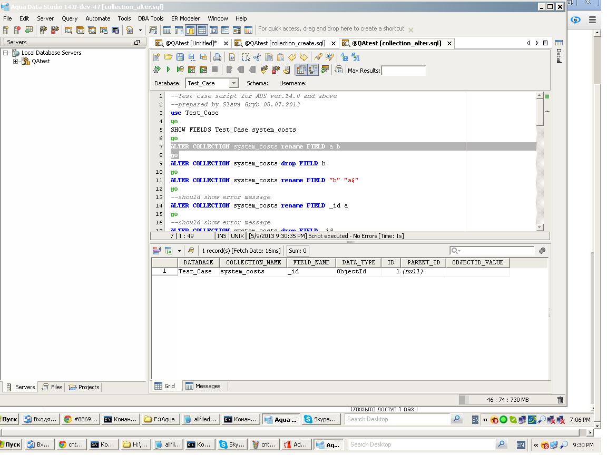Click Execute with green double-arrow gear icon
607x455 pixels.
coord(157,70)
